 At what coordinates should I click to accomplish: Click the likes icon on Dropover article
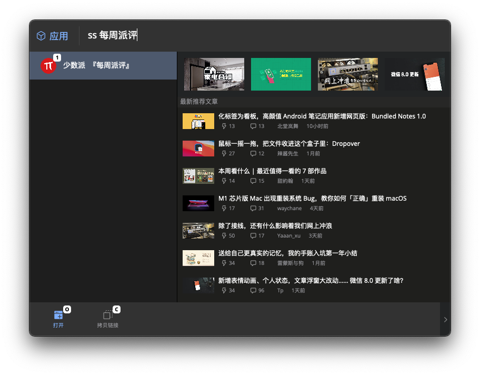click(x=224, y=153)
